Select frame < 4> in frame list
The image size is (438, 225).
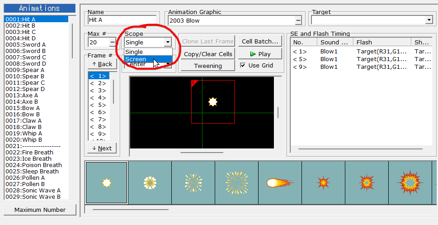point(99,98)
